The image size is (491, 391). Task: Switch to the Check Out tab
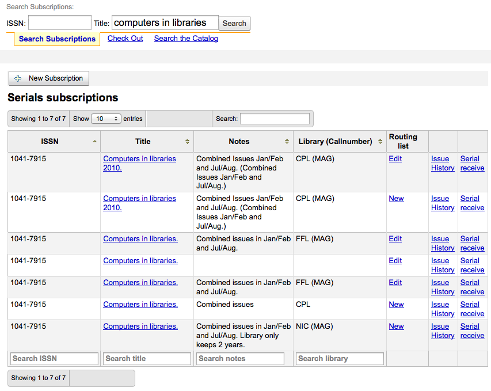(x=125, y=38)
